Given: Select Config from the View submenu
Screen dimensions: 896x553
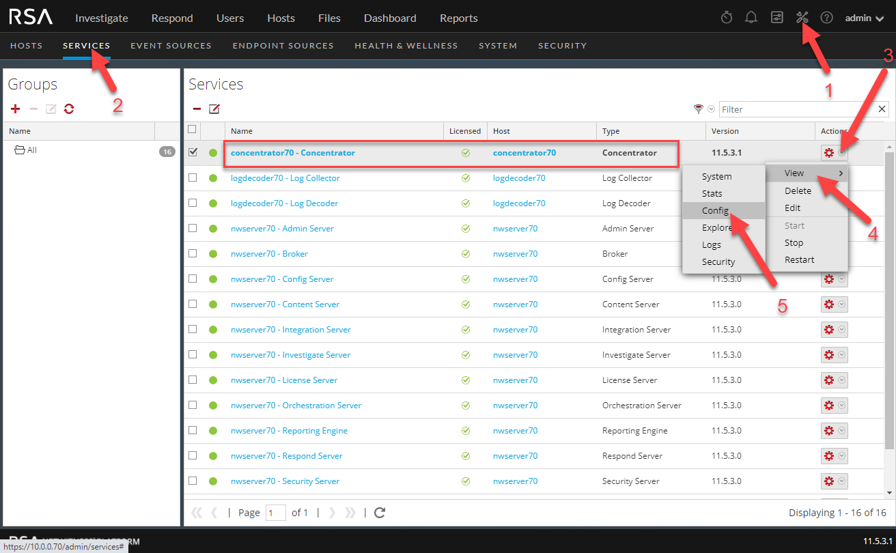Looking at the screenshot, I should pos(716,211).
